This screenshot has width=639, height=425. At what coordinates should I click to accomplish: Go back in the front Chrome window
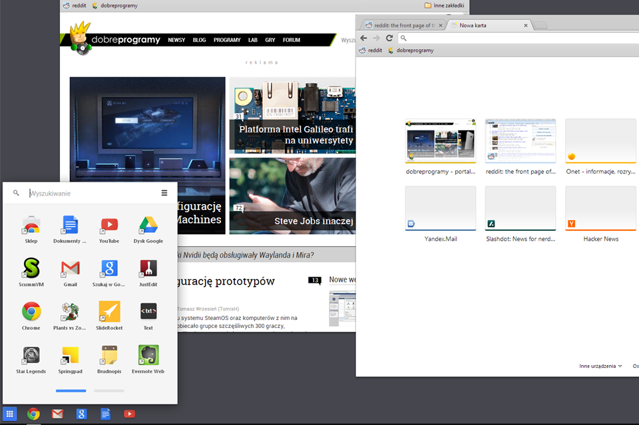pos(363,38)
